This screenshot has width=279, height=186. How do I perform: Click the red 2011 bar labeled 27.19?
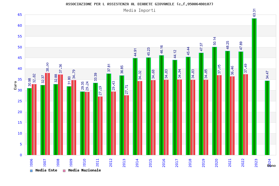point(100,126)
